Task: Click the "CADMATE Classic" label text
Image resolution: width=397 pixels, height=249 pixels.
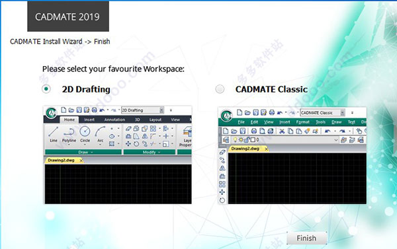Action: [x=271, y=89]
